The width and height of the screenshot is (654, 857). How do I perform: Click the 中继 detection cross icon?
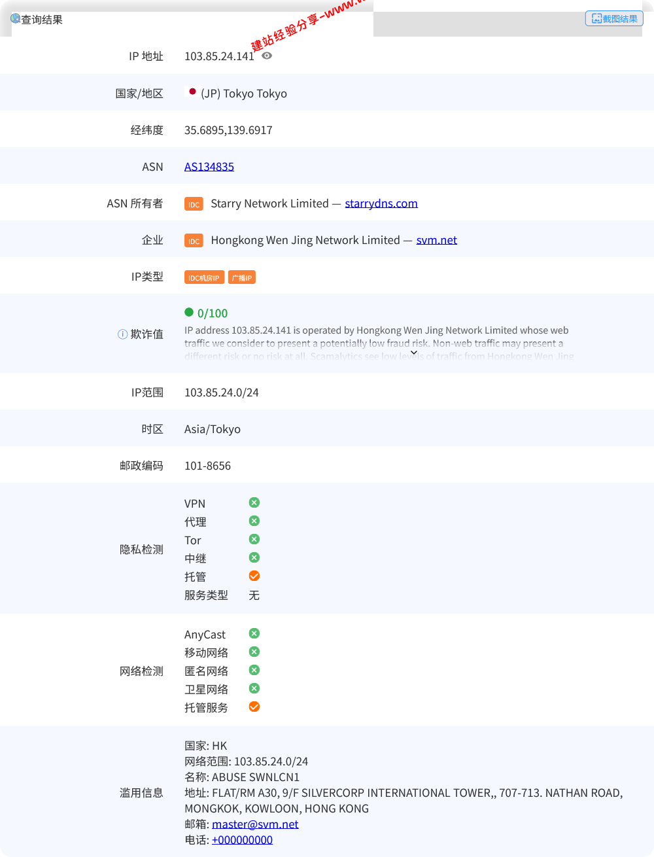click(254, 557)
